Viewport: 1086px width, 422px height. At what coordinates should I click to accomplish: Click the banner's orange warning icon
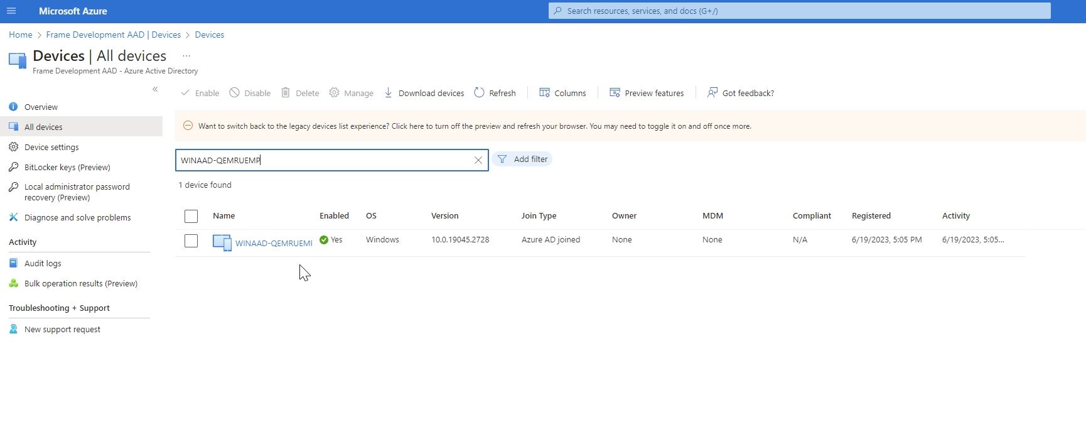pyautogui.click(x=188, y=126)
